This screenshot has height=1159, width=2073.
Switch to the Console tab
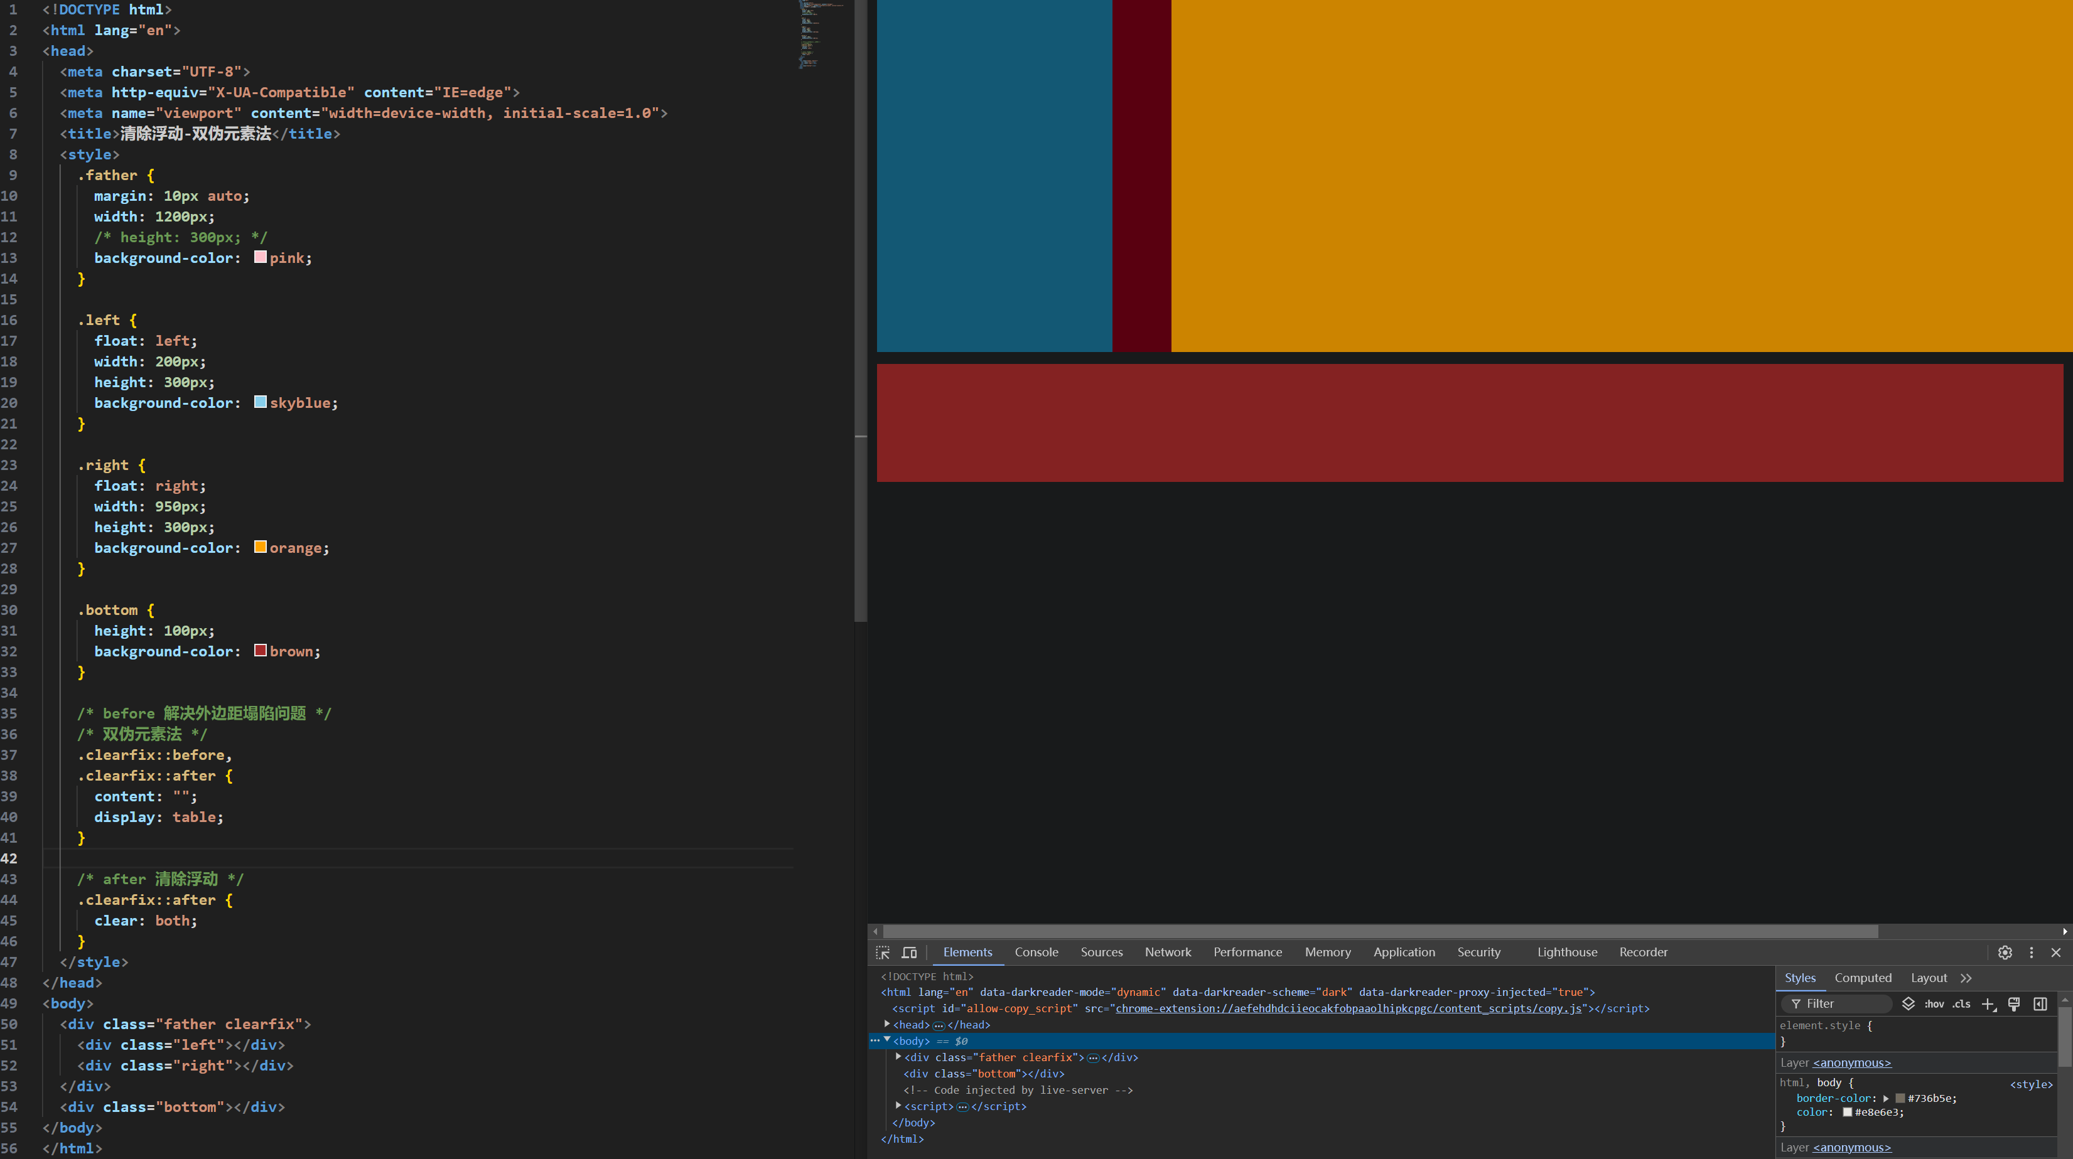pos(1036,953)
